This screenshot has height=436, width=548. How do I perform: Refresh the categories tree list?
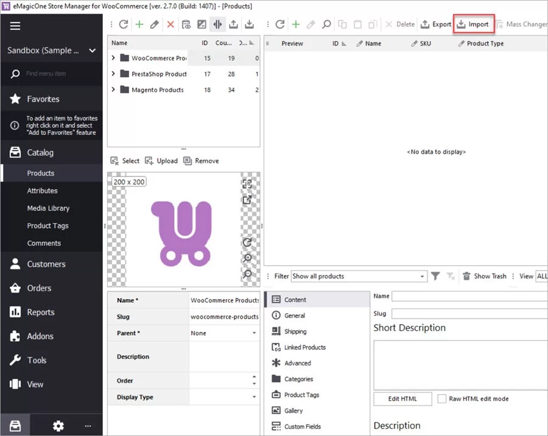coord(124,24)
